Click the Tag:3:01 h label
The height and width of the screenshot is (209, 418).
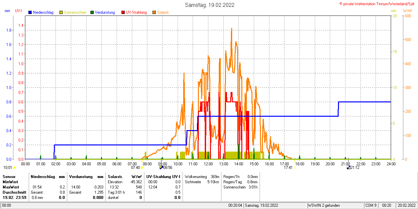[116, 192]
